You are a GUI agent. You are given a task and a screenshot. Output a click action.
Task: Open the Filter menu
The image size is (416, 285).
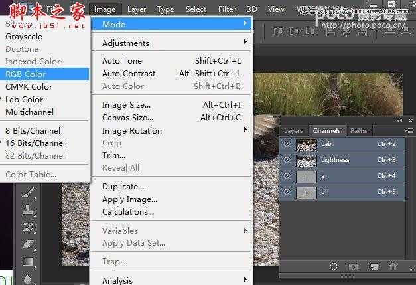(x=227, y=9)
